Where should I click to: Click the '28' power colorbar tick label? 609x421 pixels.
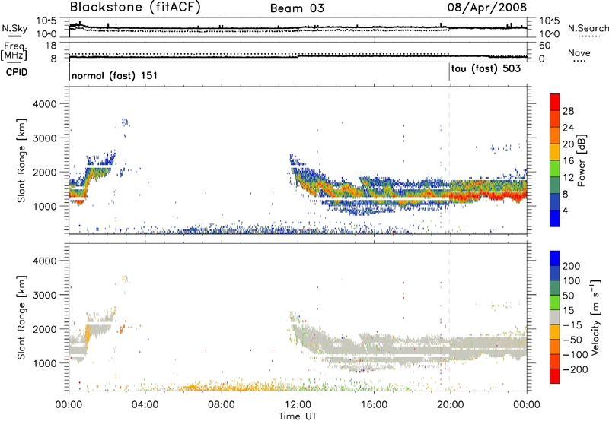pyautogui.click(x=568, y=111)
